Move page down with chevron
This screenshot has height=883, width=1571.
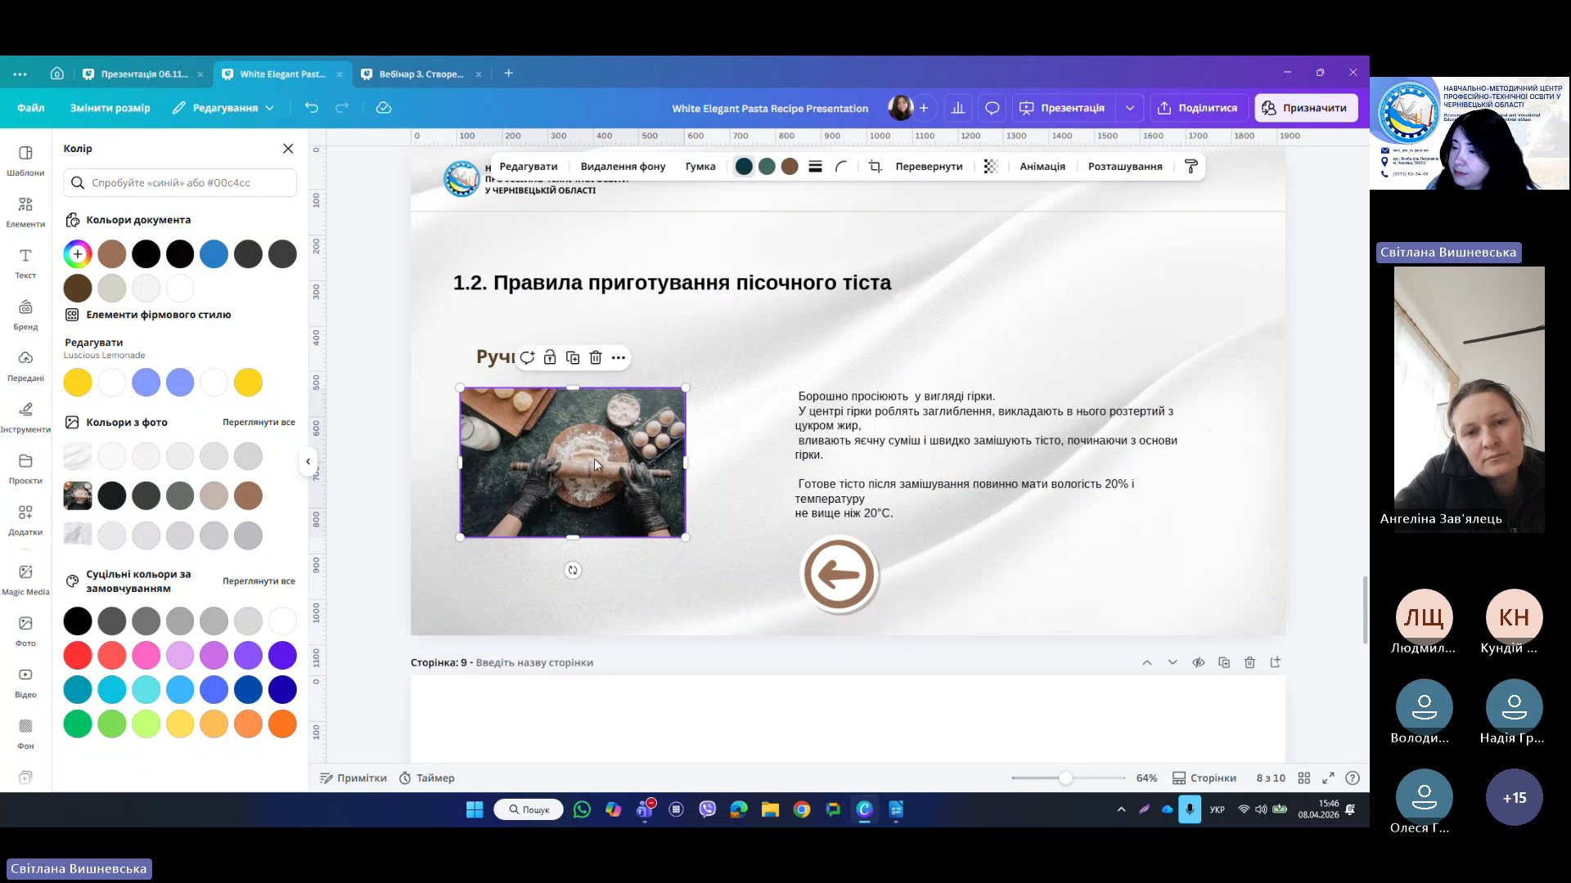click(x=1173, y=662)
